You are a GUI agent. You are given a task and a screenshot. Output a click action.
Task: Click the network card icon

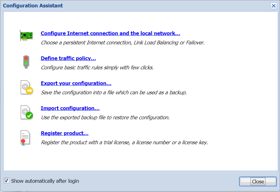[x=26, y=36]
